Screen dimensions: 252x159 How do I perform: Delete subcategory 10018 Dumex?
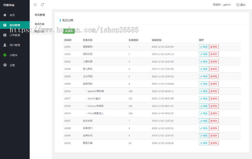coord(214,106)
